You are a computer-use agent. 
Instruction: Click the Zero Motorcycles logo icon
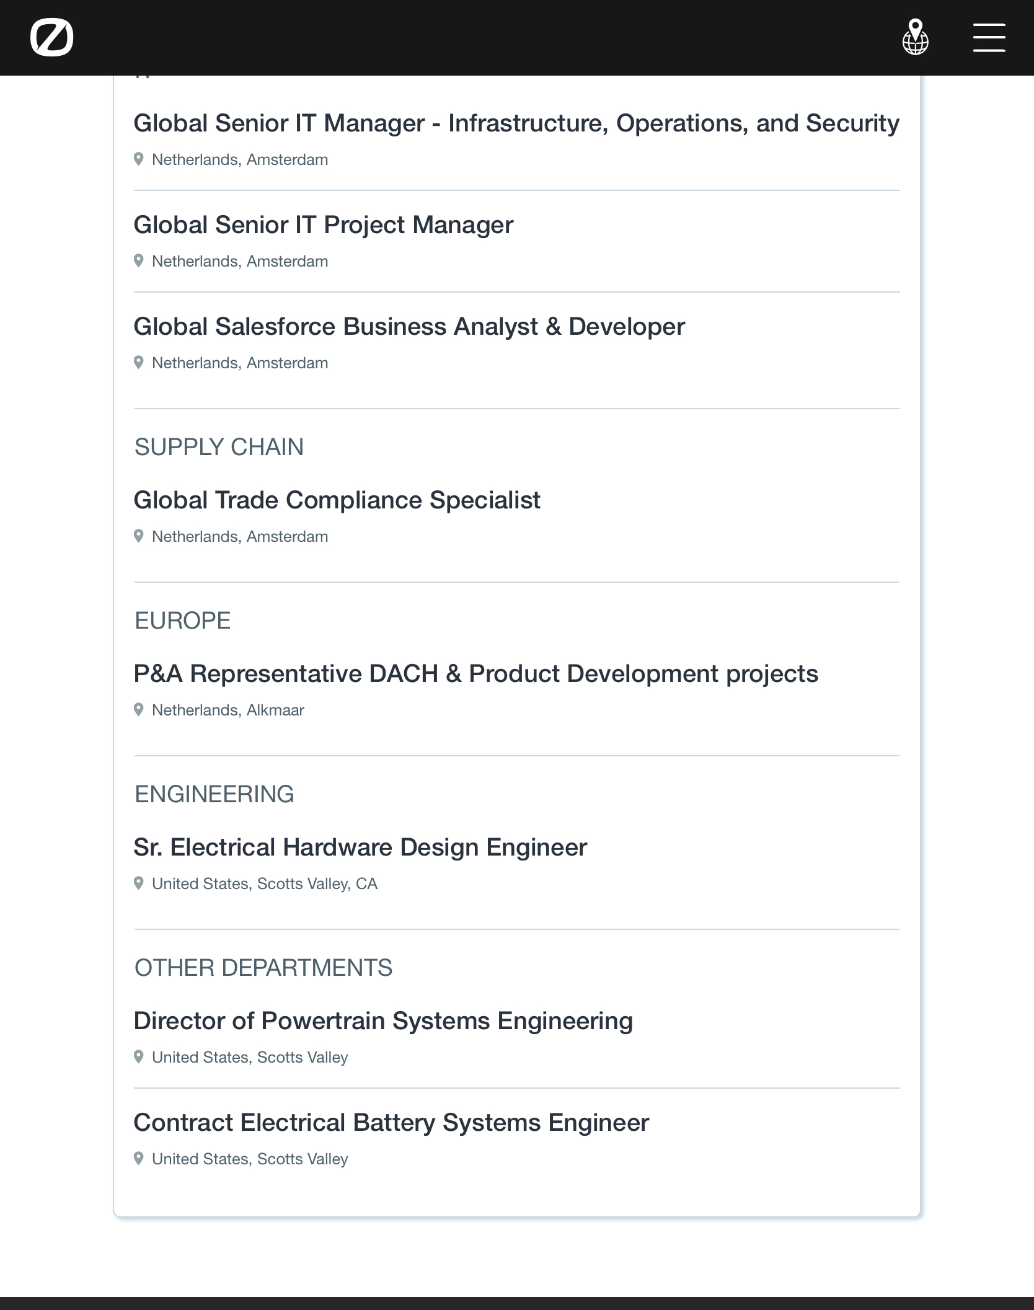(51, 37)
